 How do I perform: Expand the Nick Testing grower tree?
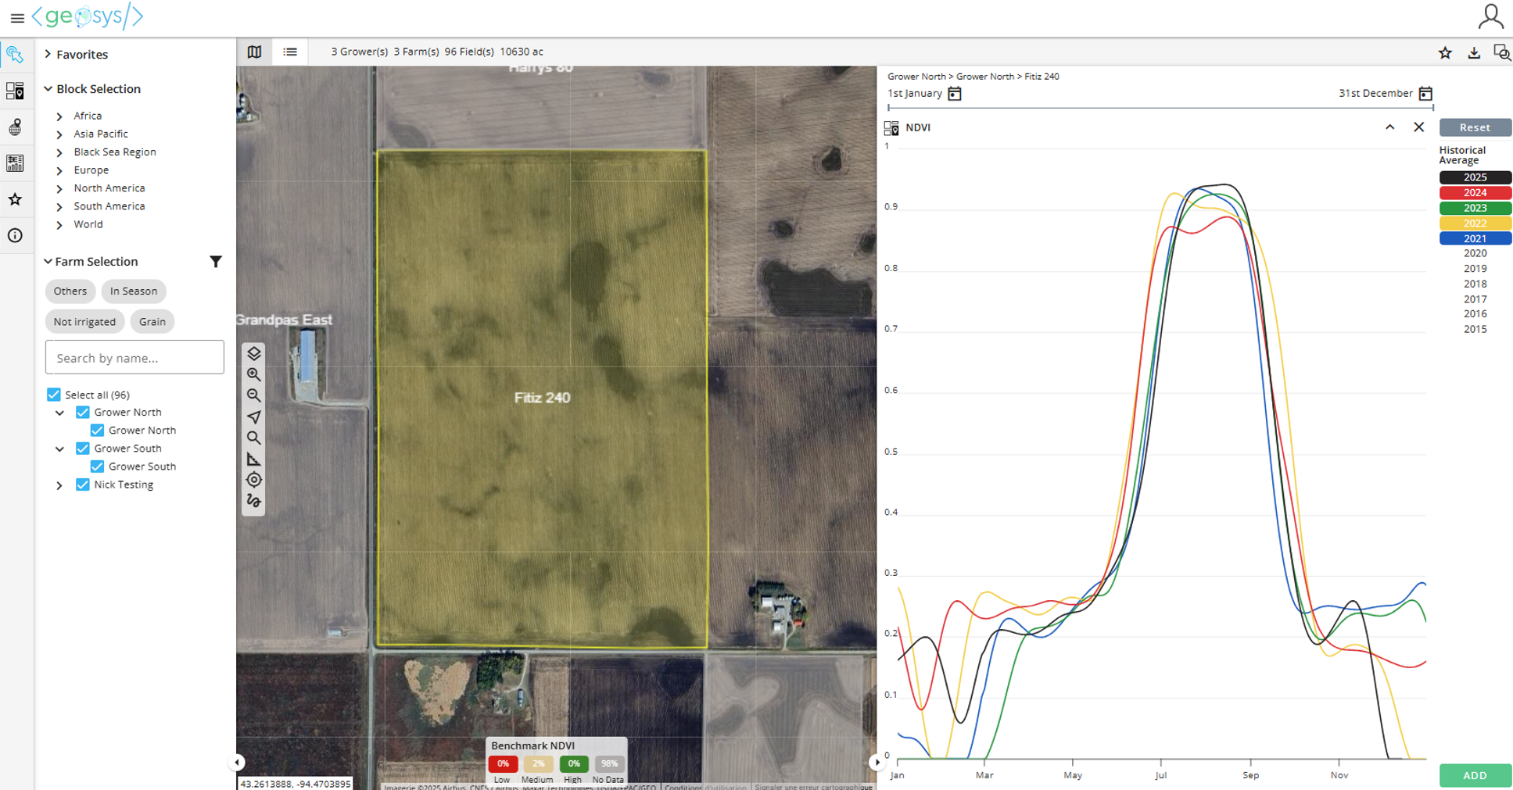(59, 485)
